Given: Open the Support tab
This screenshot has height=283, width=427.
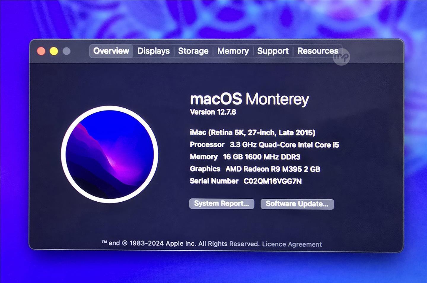Looking at the screenshot, I should [x=273, y=51].
